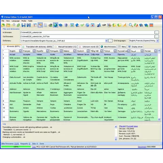Click the picture edit toolbar icon
This screenshot has width=163, height=163.
(x=109, y=25)
